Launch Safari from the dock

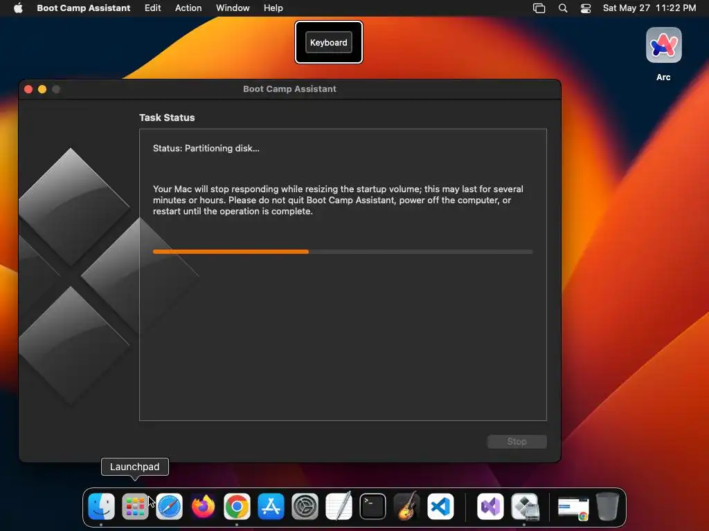pos(169,507)
